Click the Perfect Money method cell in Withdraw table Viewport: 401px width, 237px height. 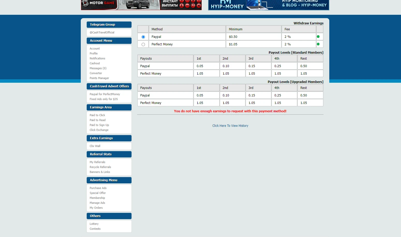click(x=187, y=44)
